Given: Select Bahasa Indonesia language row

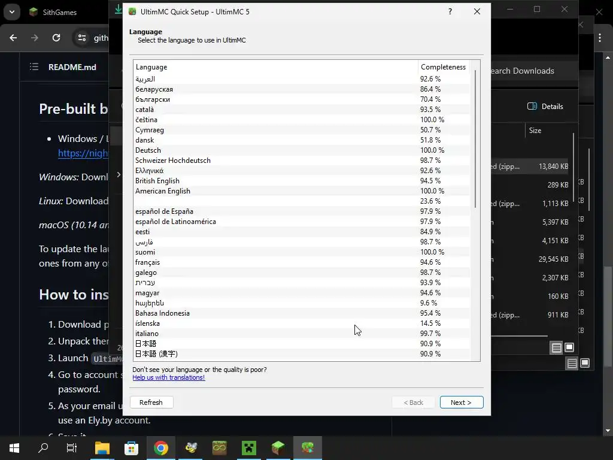Looking at the screenshot, I should pyautogui.click(x=302, y=313).
